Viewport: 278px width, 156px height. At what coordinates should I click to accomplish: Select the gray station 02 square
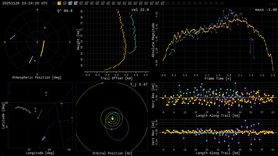click(x=65, y=3)
